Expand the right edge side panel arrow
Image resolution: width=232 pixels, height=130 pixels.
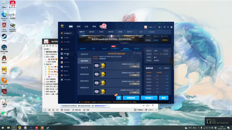pyautogui.click(x=171, y=62)
